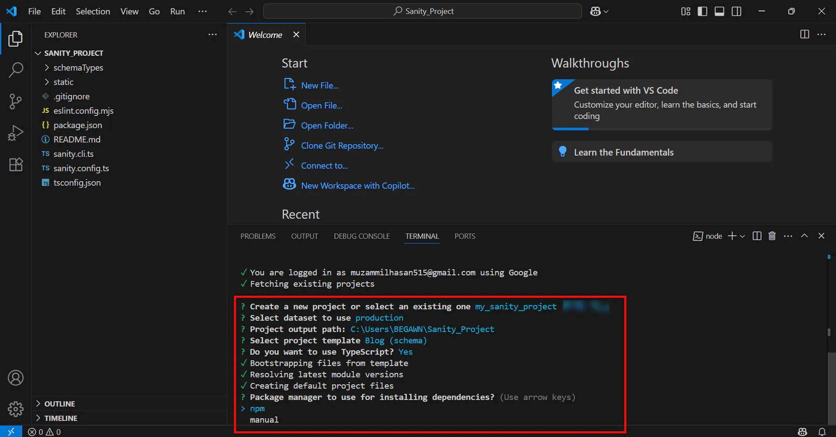Open the Learn the Fundamentals walkthrough

[662, 152]
